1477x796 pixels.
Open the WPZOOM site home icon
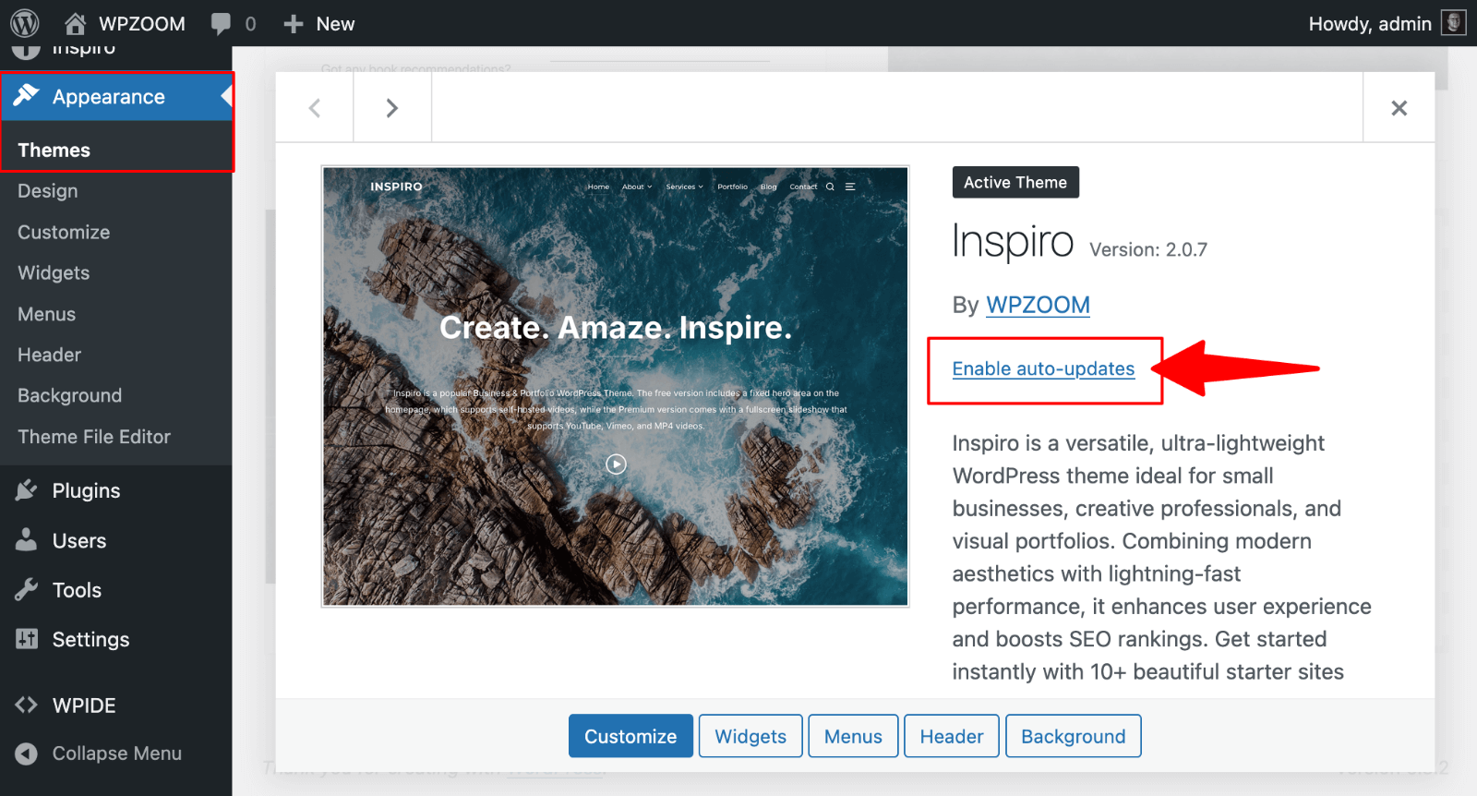coord(76,23)
